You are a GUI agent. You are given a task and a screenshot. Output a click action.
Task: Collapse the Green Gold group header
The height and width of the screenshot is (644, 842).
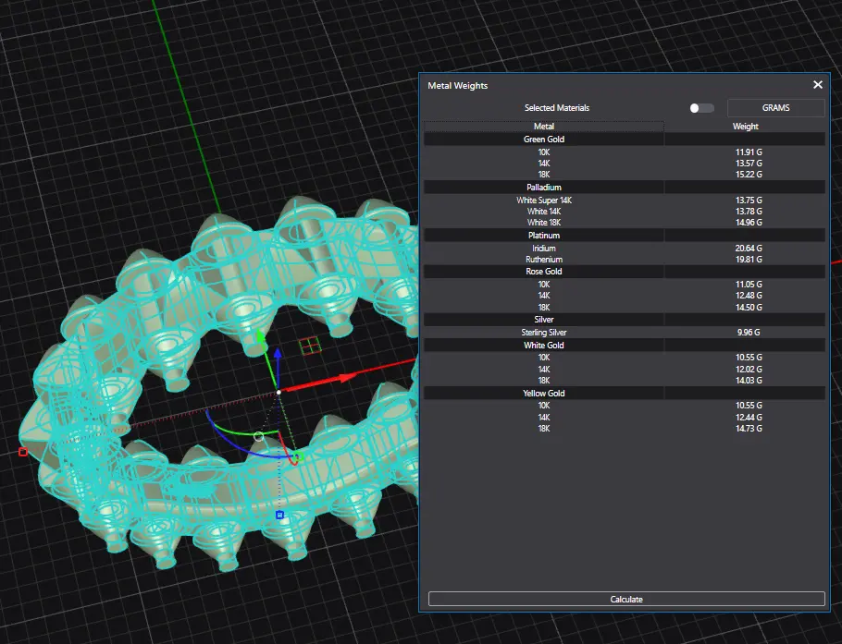544,140
